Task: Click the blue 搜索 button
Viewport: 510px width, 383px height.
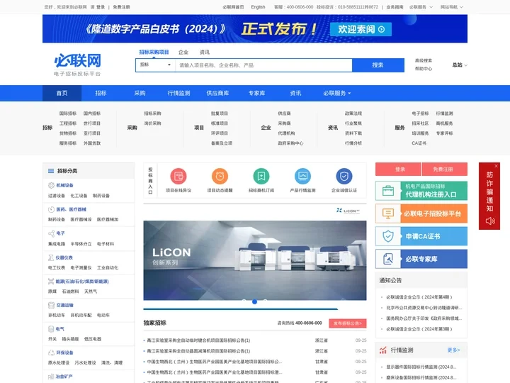Action: pyautogui.click(x=378, y=65)
